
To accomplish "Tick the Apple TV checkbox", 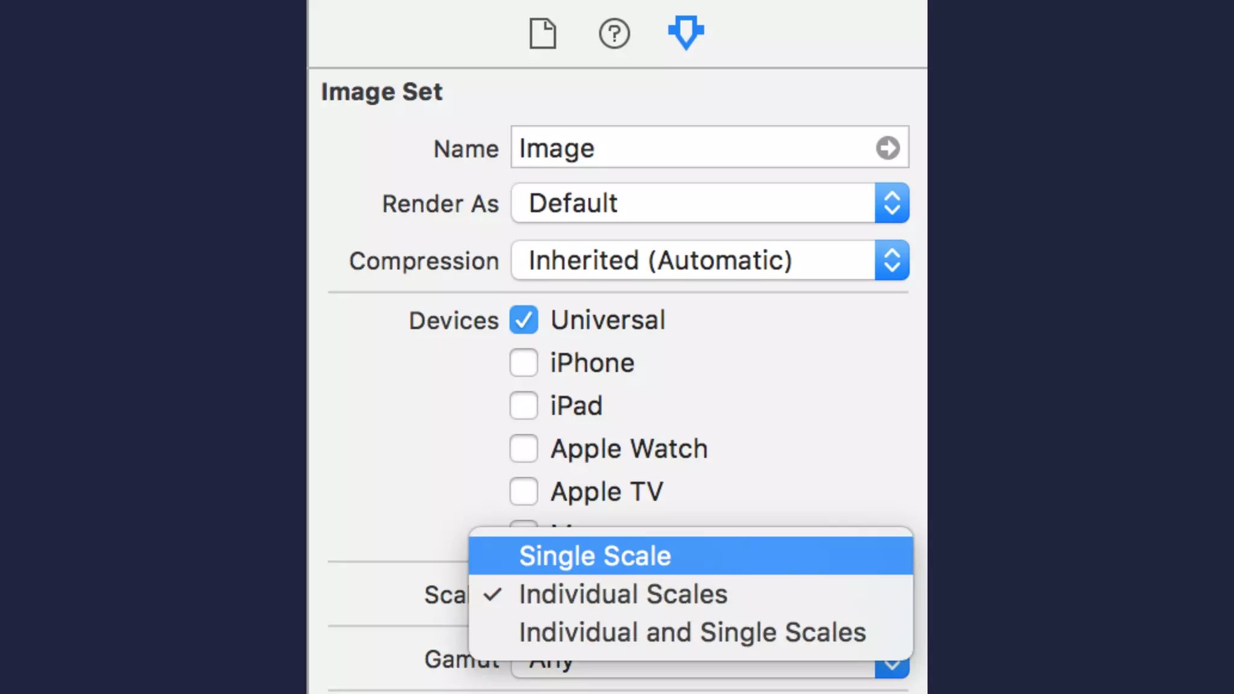I will click(524, 492).
